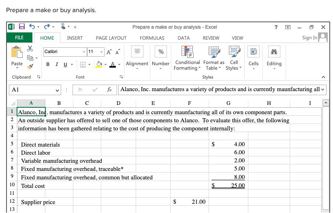Click the Alignment lines icon
The width and height of the screenshot is (333, 213).
click(x=137, y=51)
